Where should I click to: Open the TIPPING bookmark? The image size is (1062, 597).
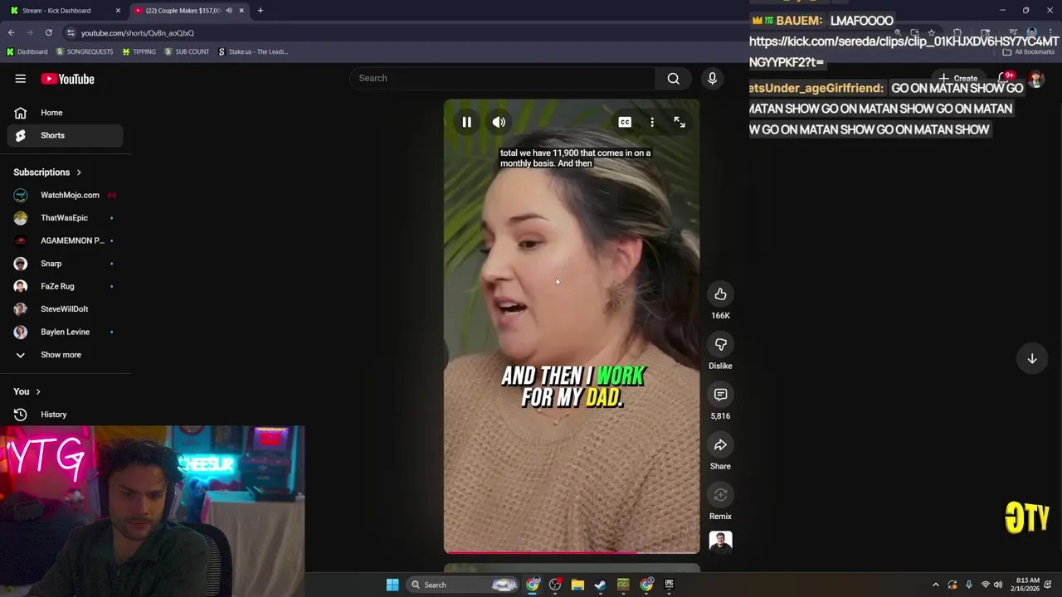139,51
